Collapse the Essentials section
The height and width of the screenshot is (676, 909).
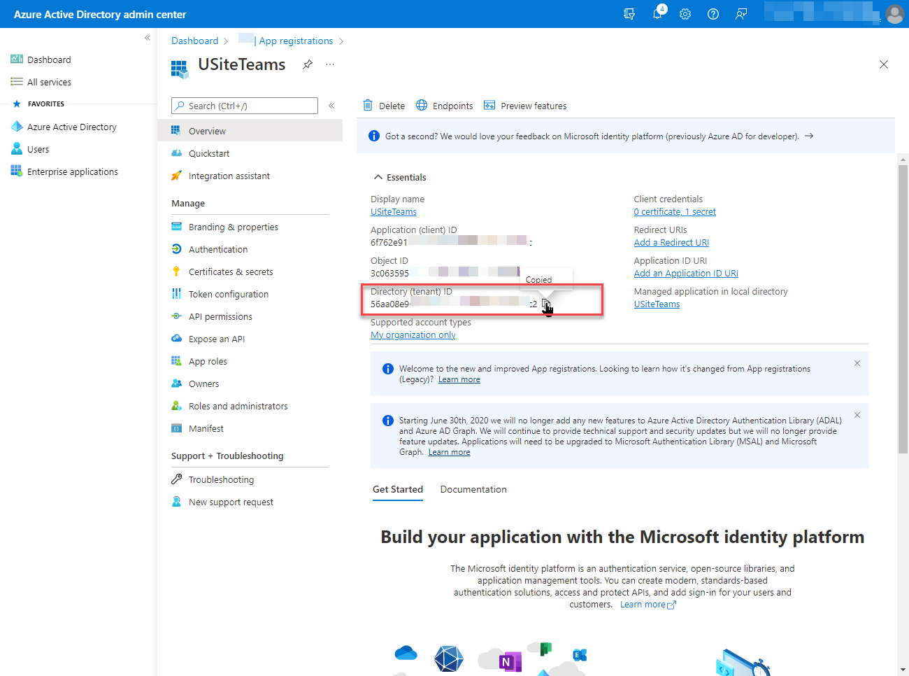[400, 177]
